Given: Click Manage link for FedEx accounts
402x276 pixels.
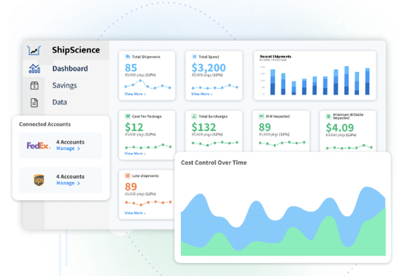Looking at the screenshot, I should pyautogui.click(x=68, y=148).
